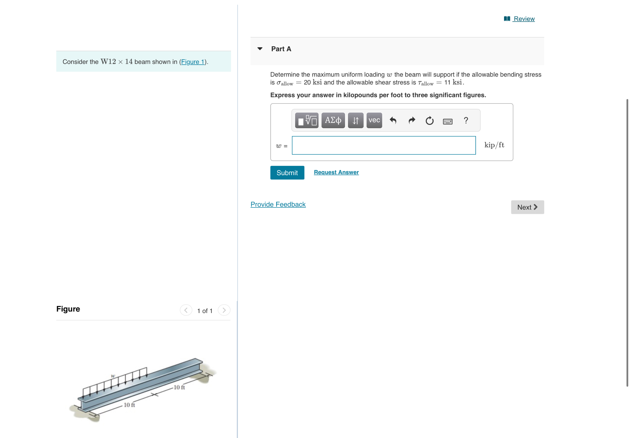The width and height of the screenshot is (630, 438).
Task: Switch to the Part A section header
Action: coord(281,49)
